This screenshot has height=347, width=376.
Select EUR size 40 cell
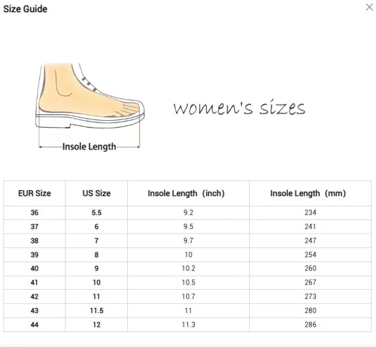35,268
